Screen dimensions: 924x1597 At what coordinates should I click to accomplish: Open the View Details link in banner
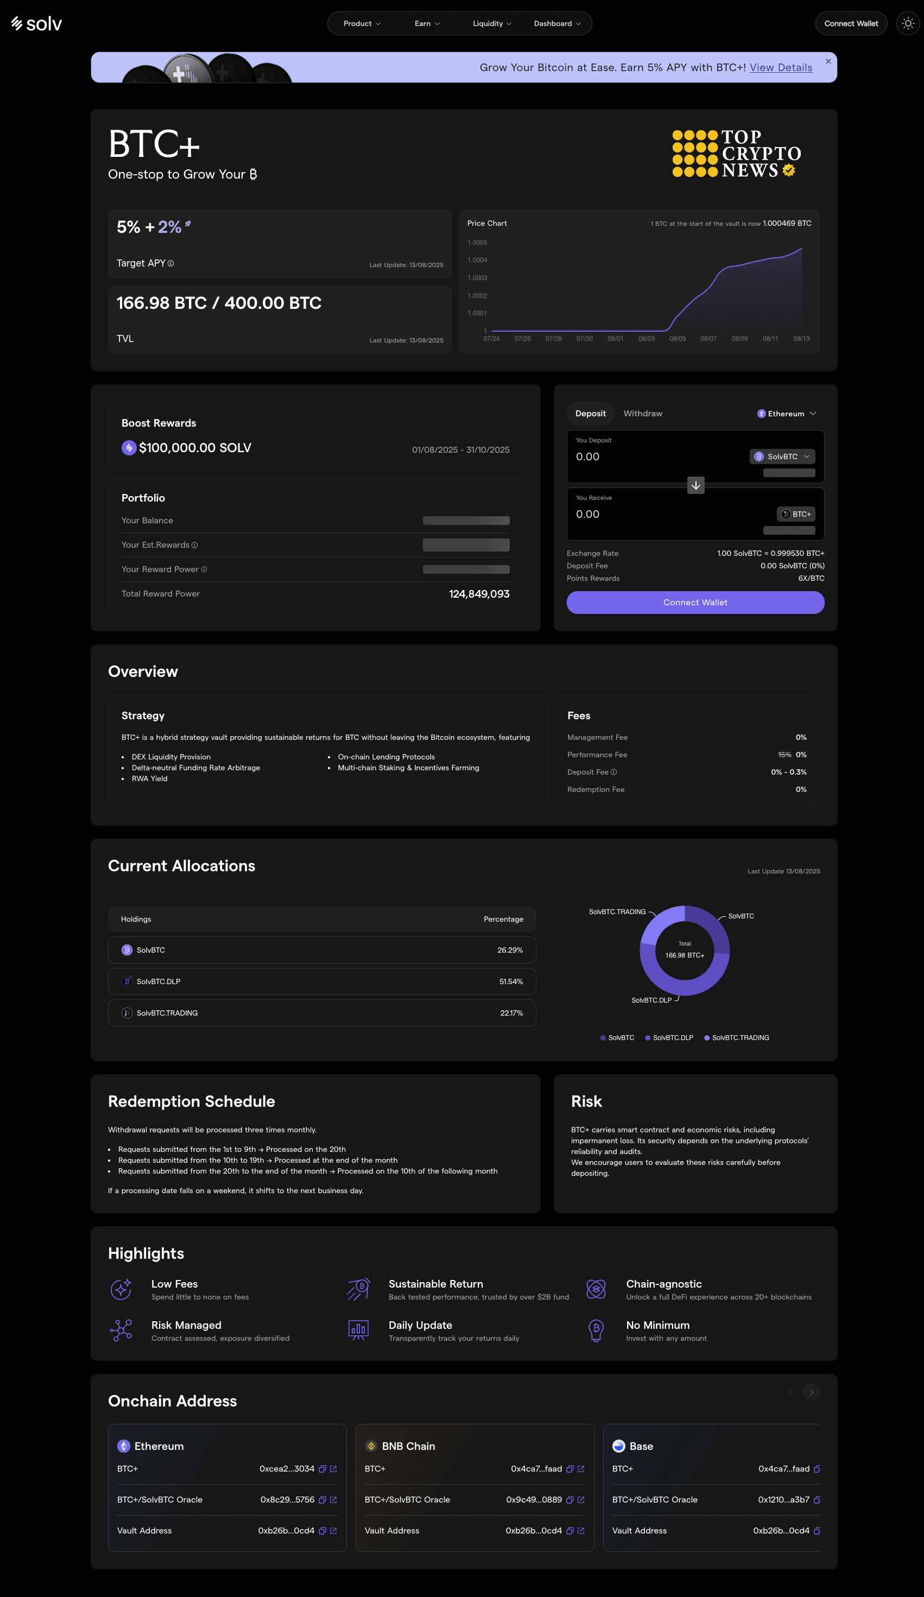(x=781, y=68)
